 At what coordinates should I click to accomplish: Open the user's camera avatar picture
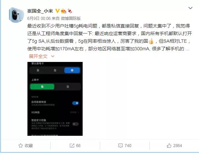pos(16,15)
